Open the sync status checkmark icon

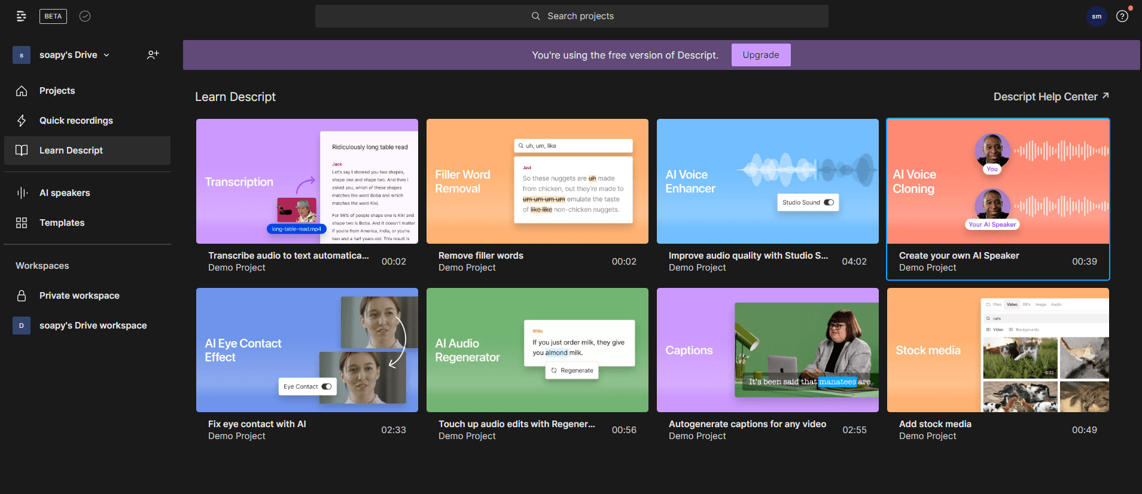pyautogui.click(x=85, y=16)
